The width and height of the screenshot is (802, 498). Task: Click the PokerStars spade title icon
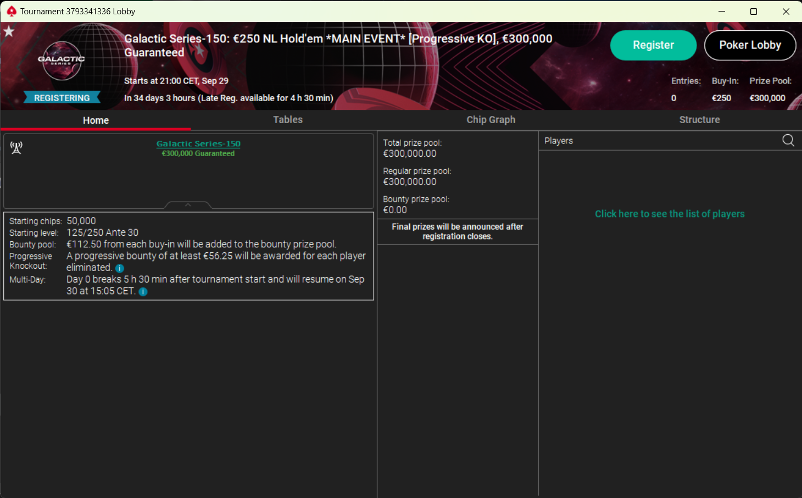(x=11, y=11)
